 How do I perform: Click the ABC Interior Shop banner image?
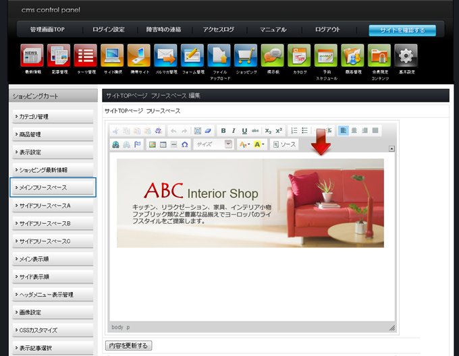point(250,202)
